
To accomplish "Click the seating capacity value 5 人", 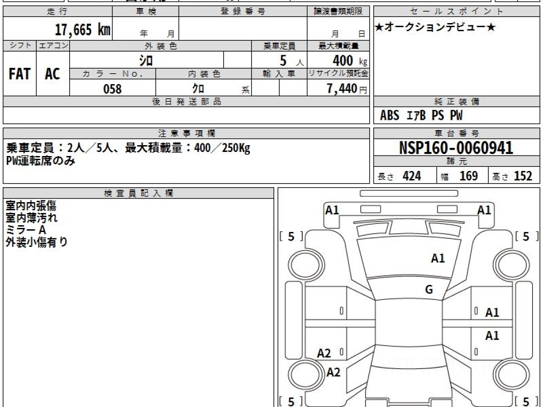I will click(x=291, y=60).
